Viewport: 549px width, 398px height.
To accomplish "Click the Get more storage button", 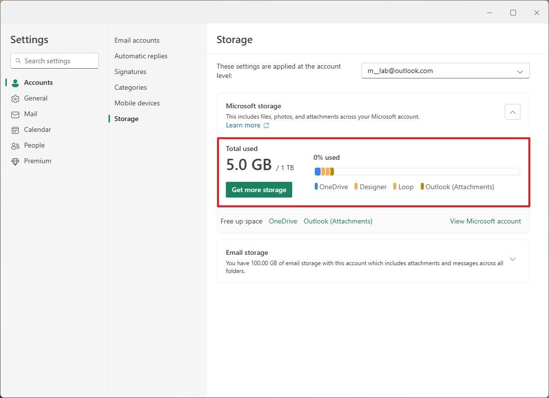I will 259,190.
